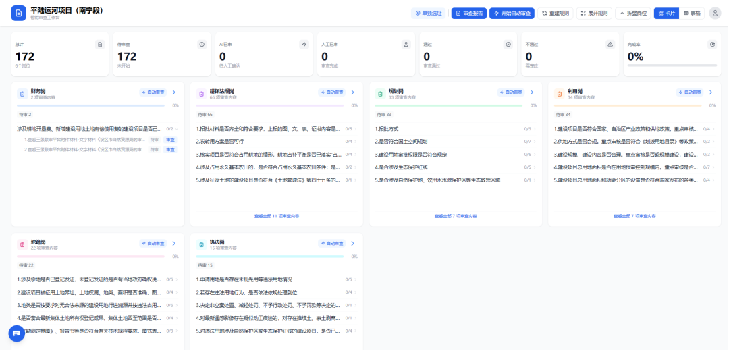Open item 4.是否涉及生态保护红线

[x=456, y=167]
